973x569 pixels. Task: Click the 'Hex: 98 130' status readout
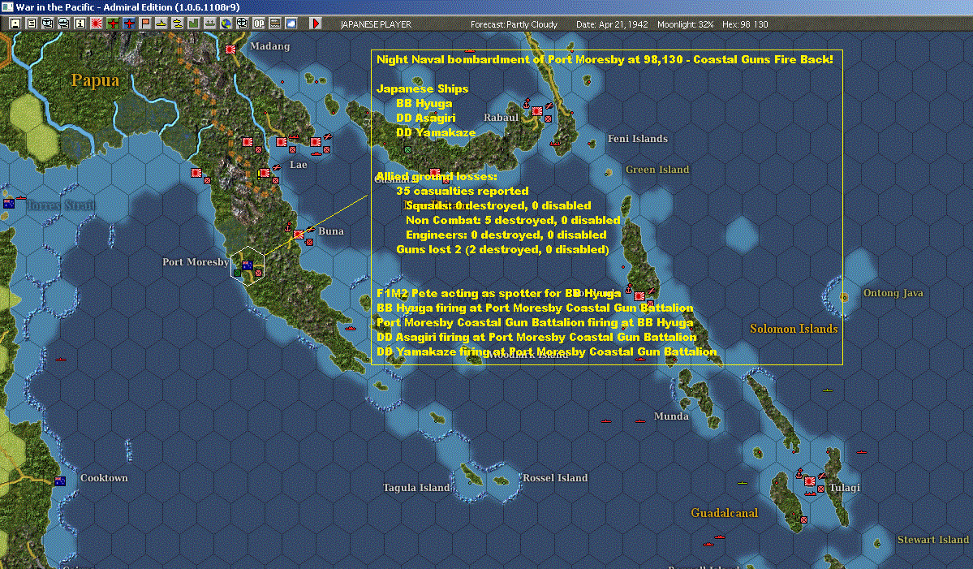click(x=745, y=24)
